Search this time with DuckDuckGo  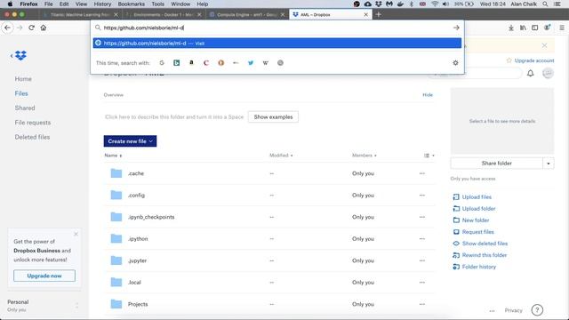(221, 63)
